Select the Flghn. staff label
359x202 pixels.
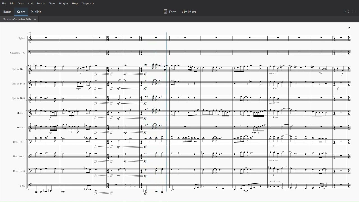[21, 38]
